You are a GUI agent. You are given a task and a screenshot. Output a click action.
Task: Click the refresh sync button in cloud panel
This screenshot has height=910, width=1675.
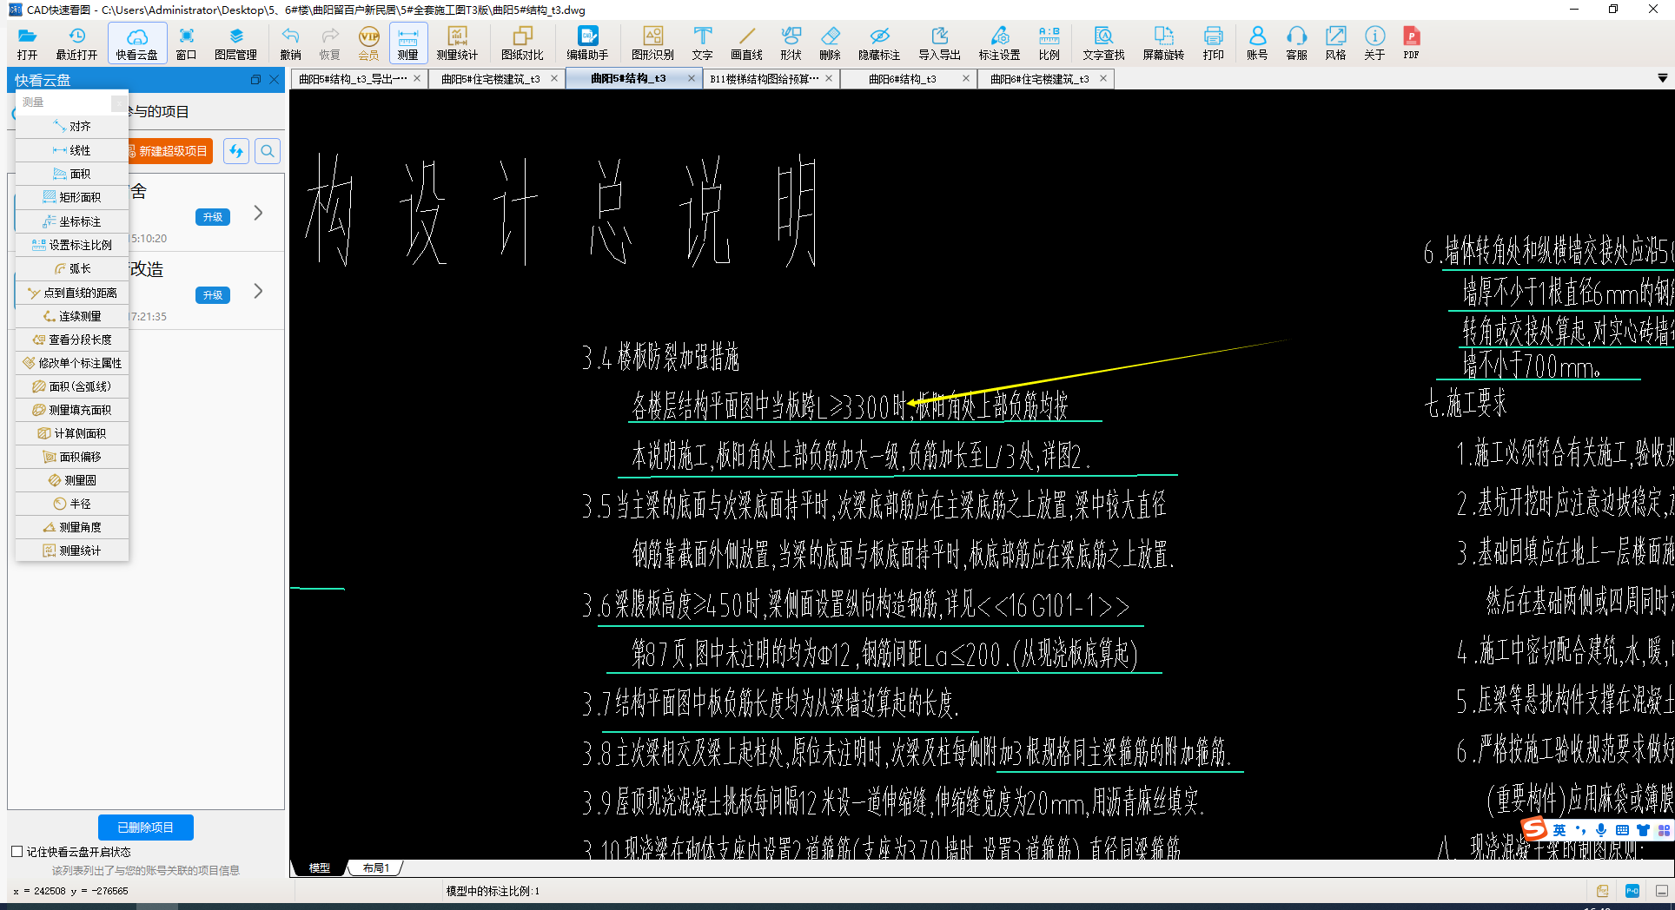[236, 151]
